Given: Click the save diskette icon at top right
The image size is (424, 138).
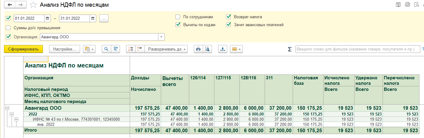Looking at the screenshot, I should pyautogui.click(x=398, y=5).
